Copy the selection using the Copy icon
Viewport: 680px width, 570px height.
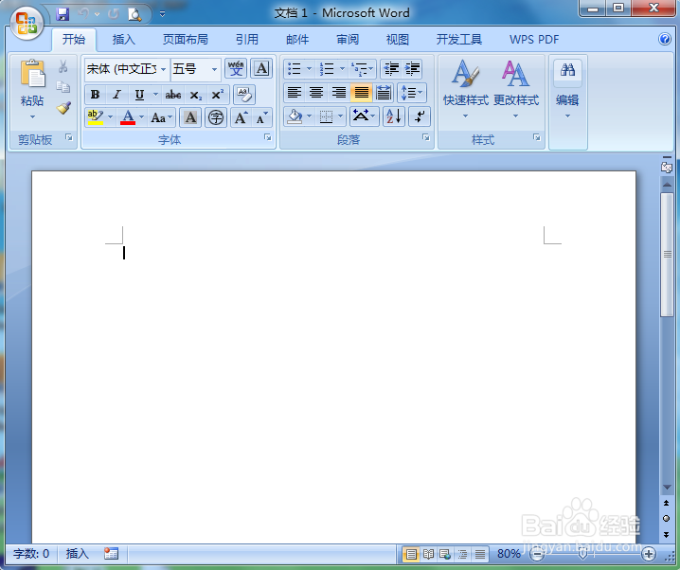pos(63,87)
